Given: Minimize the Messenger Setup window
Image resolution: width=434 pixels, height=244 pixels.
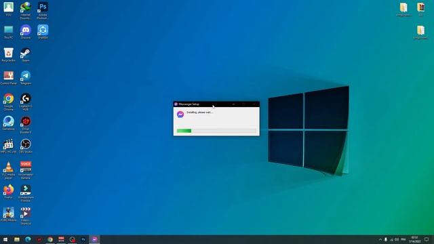Looking at the screenshot, I should pyautogui.click(x=233, y=104).
